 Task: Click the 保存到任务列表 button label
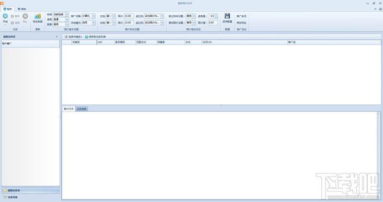point(97,37)
